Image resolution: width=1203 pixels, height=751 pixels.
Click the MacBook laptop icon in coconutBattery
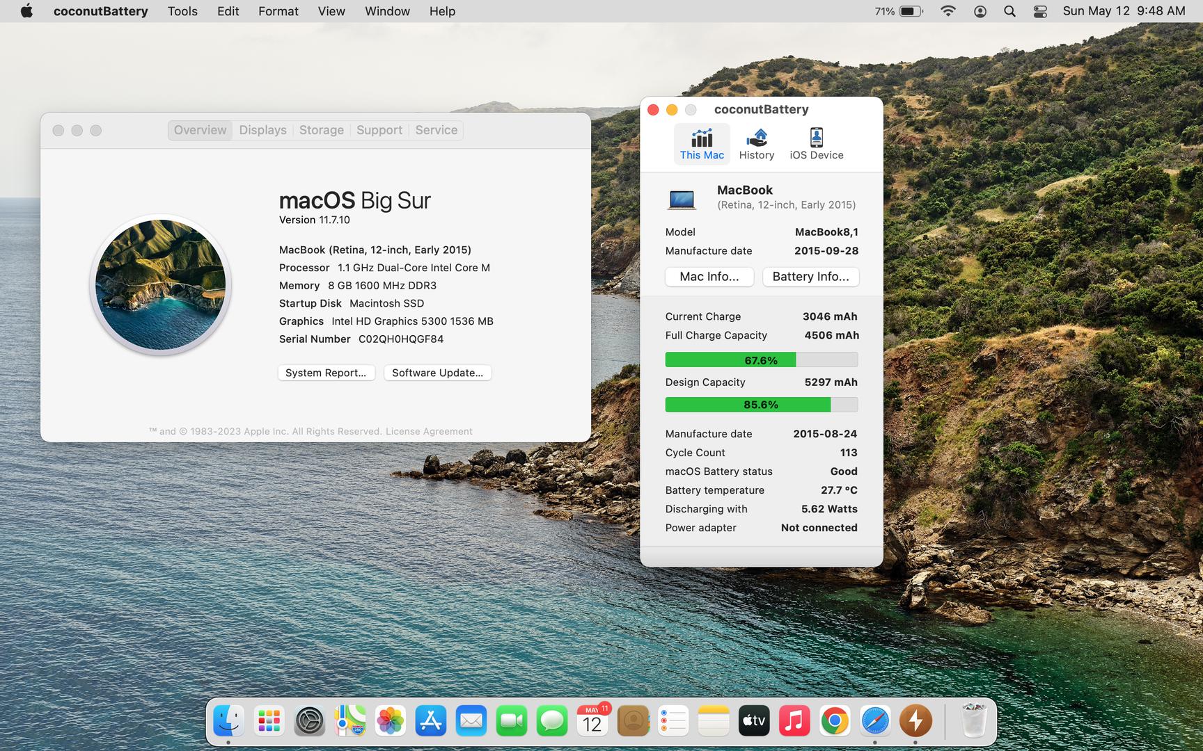pos(682,200)
